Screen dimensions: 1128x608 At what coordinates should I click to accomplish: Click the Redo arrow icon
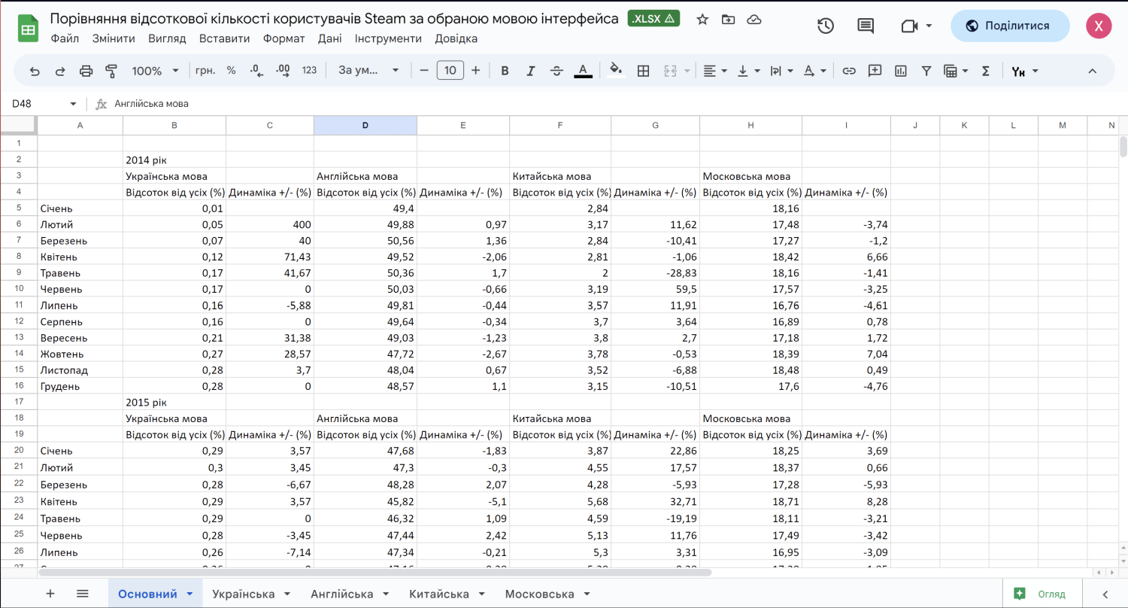point(60,71)
